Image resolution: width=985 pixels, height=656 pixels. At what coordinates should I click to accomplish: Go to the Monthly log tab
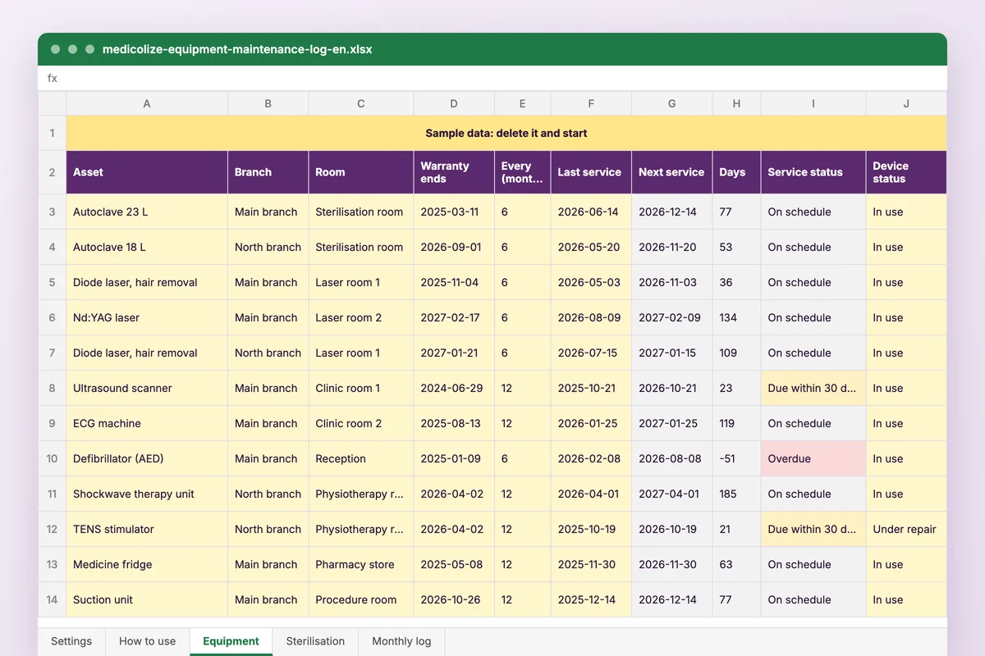pos(401,641)
